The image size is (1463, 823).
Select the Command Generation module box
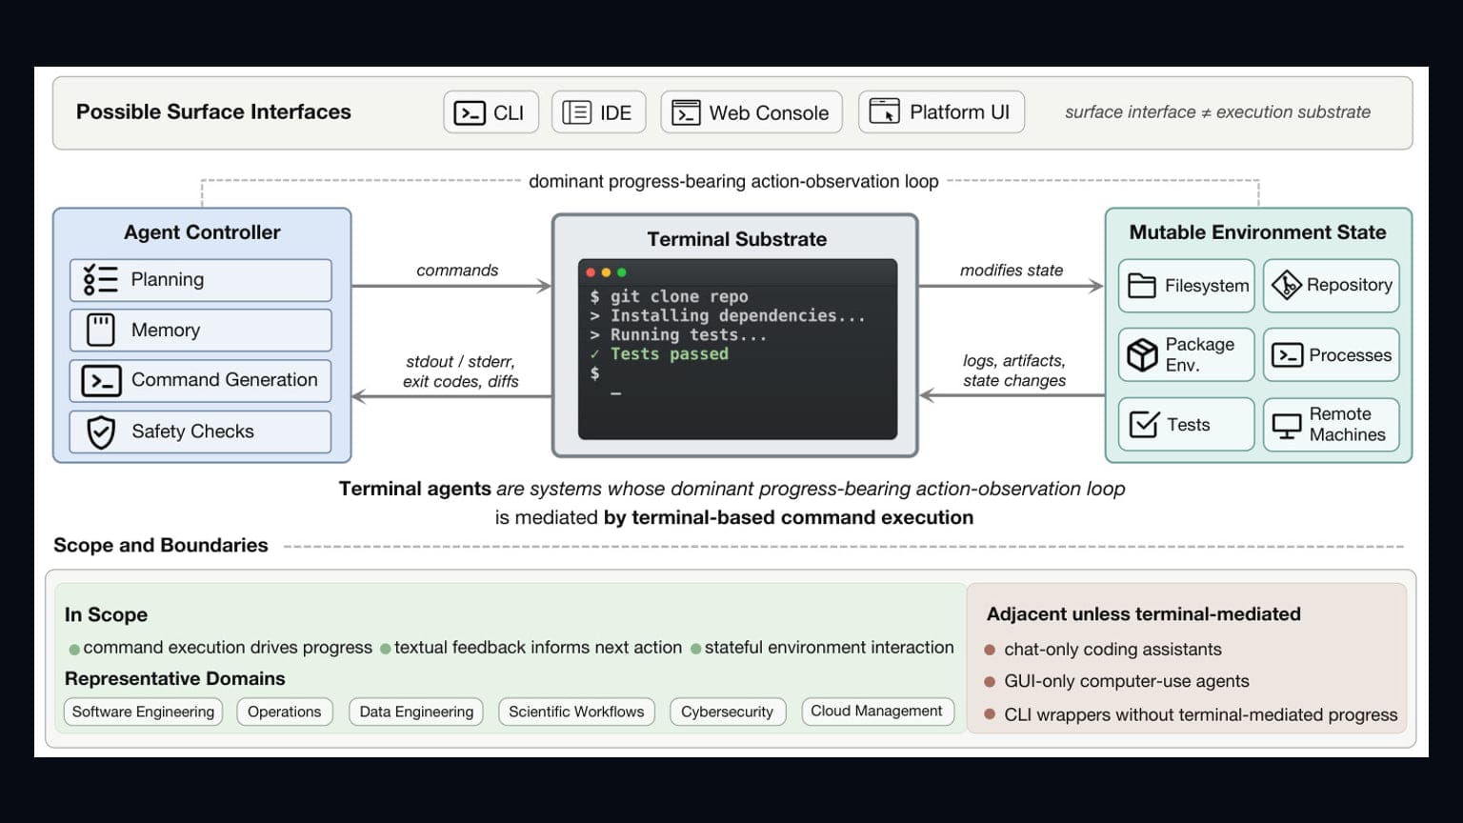coord(201,380)
